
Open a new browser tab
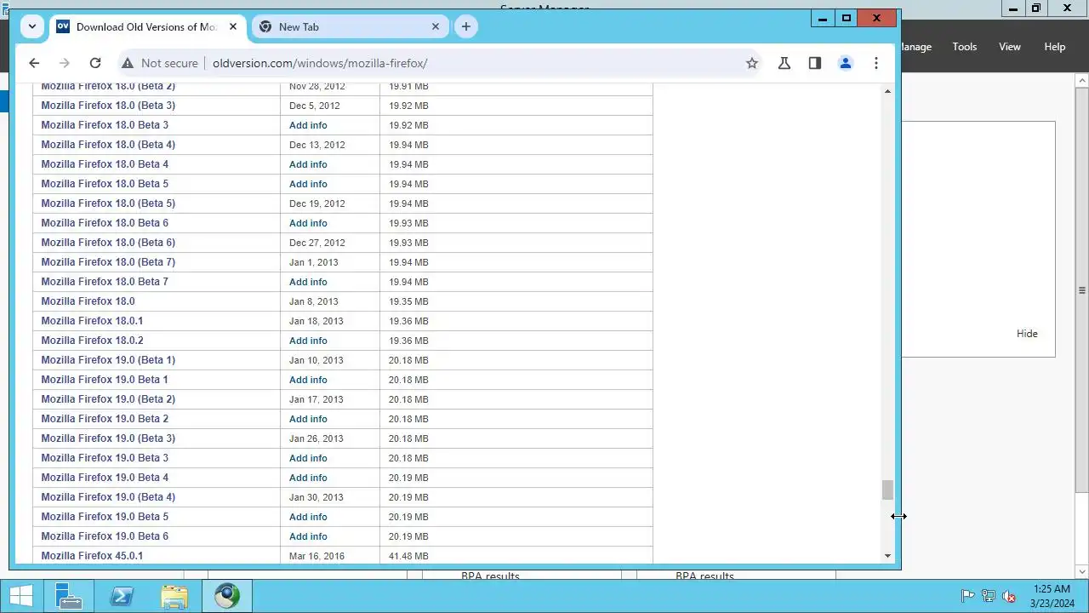(x=465, y=26)
